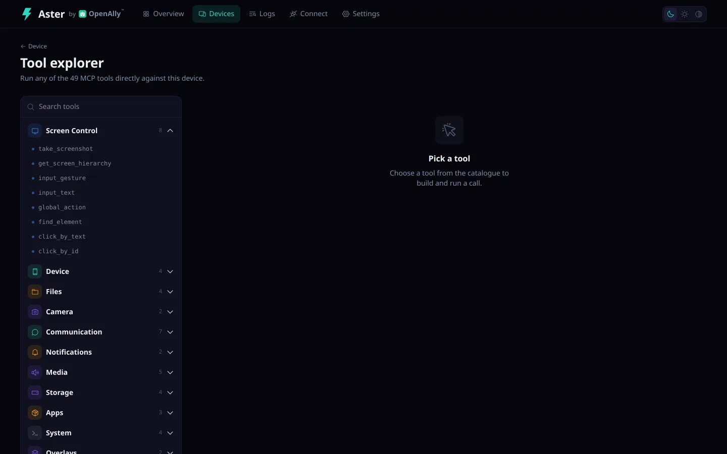The height and width of the screenshot is (454, 727).
Task: Select the take_screenshot tool
Action: tap(101, 149)
